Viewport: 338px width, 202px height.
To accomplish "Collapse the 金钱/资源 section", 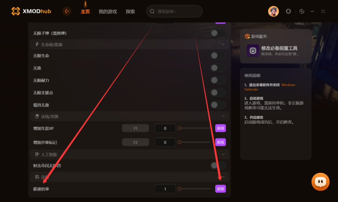I will pyautogui.click(x=223, y=116).
